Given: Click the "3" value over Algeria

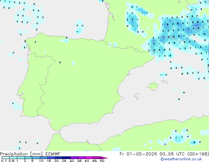Looking at the screenshot, I should (194, 142).
